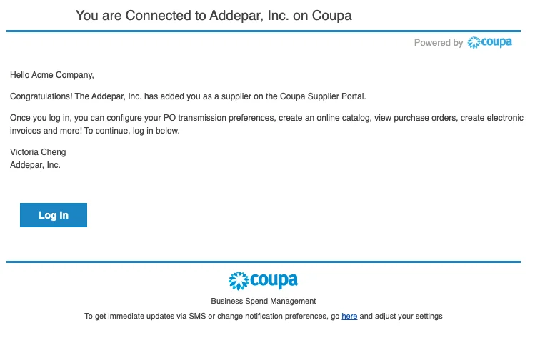Click the "Coupa Supplier Portal" phrase
The height and width of the screenshot is (338, 535).
(322, 96)
